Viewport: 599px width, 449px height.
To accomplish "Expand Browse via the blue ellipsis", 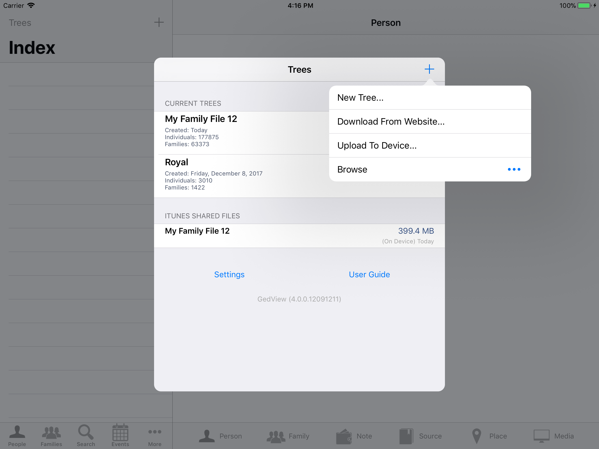I will click(514, 169).
